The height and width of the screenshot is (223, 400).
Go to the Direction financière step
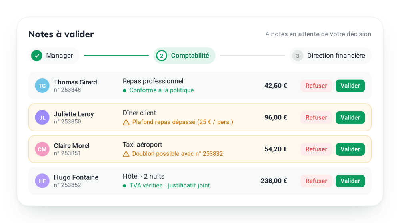coord(330,56)
